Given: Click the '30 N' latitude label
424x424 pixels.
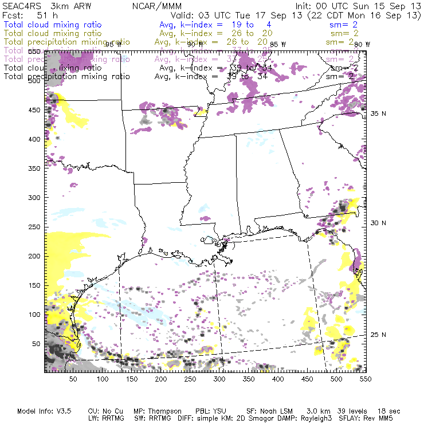Looking at the screenshot, I should (x=378, y=223).
